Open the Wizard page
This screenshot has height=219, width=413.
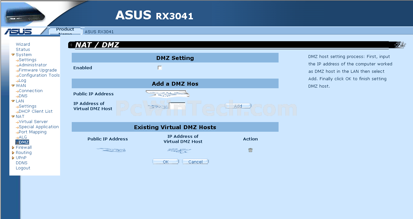pos(23,44)
